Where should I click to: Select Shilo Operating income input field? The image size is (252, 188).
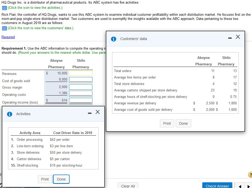[81, 101]
